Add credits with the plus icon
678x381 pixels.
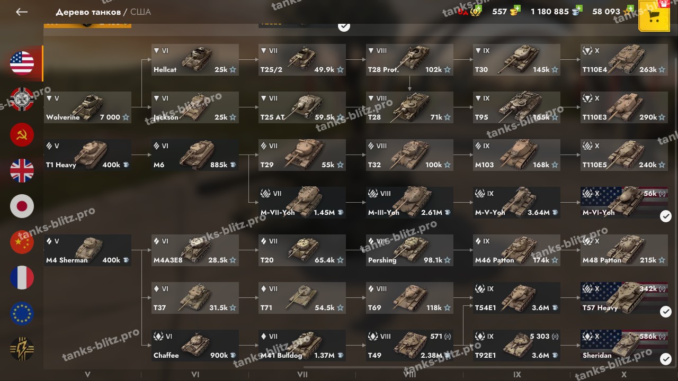[579, 8]
